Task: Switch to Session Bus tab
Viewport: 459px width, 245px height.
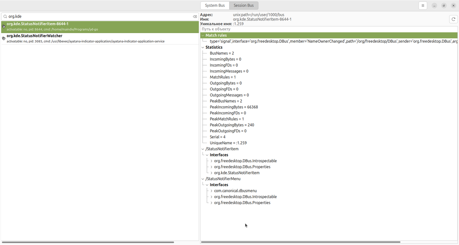Action: (x=243, y=5)
